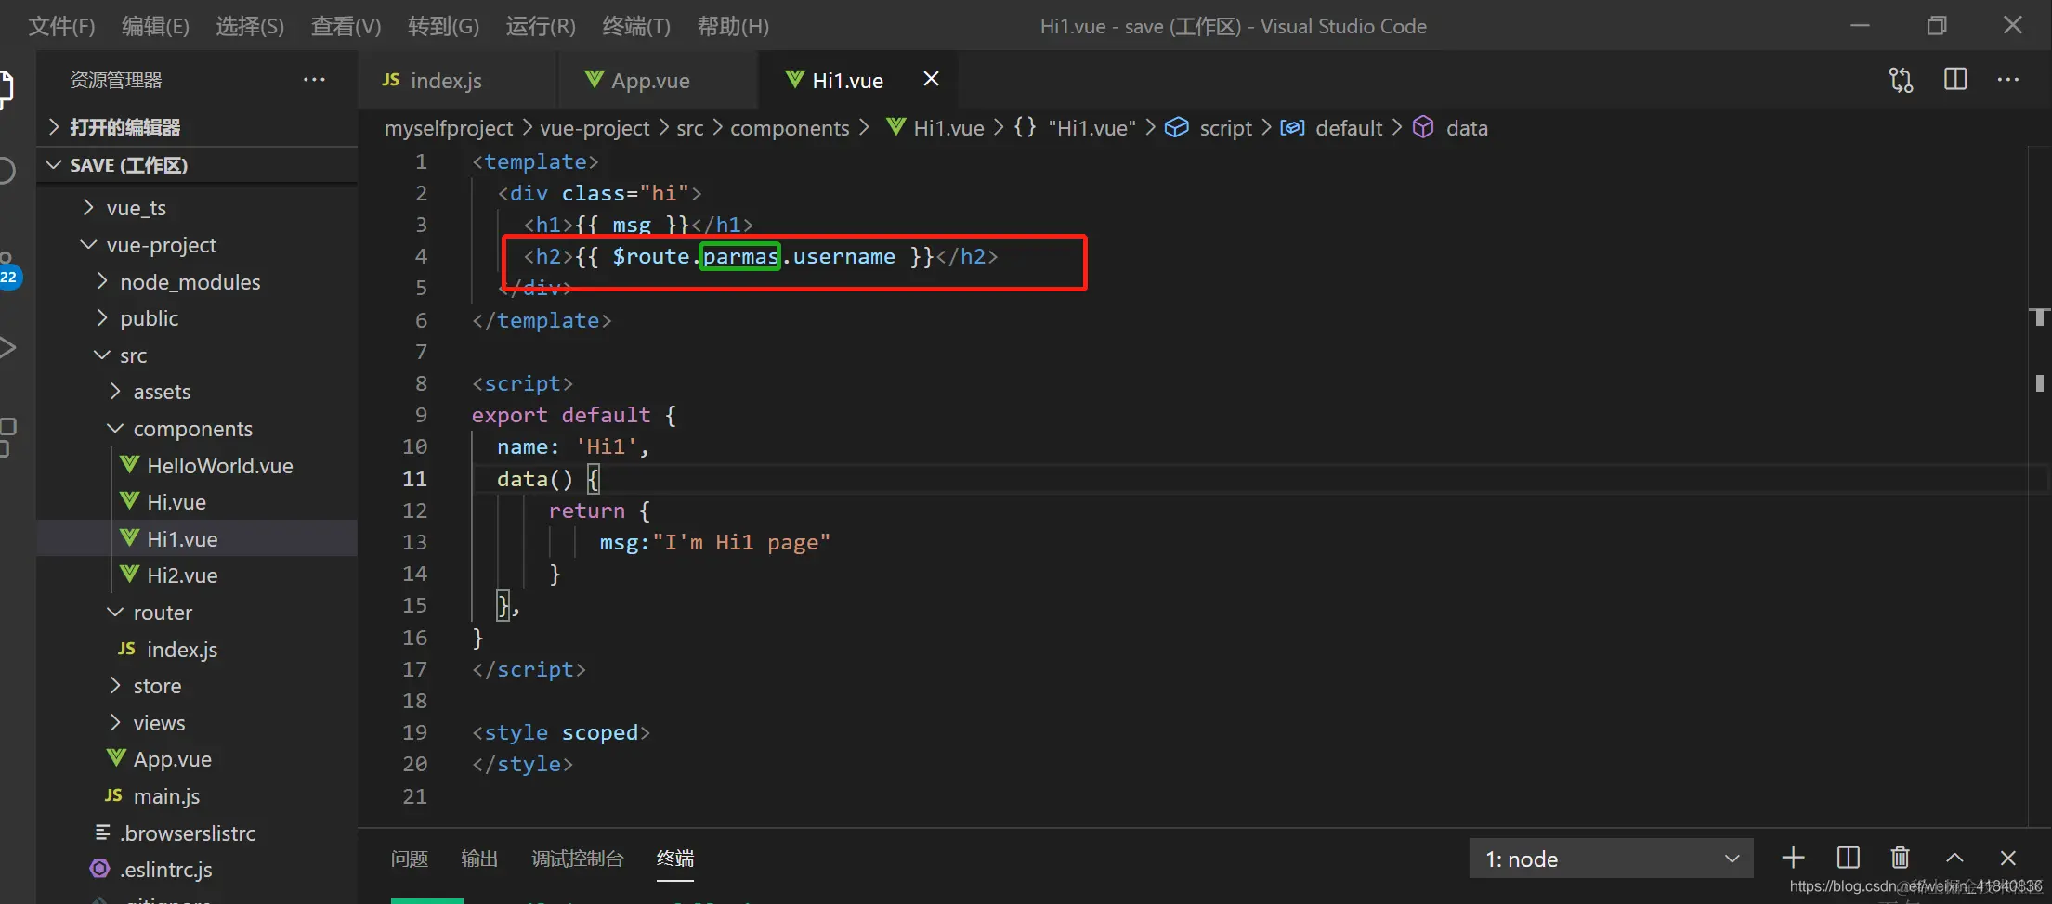
Task: Maximize the terminal panel with up chevron
Action: [1954, 859]
